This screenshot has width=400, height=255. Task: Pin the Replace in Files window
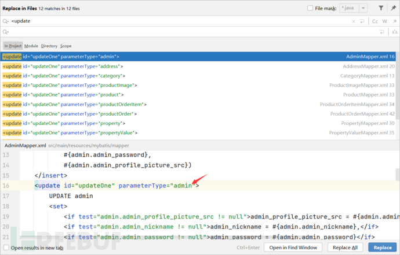pos(392,8)
